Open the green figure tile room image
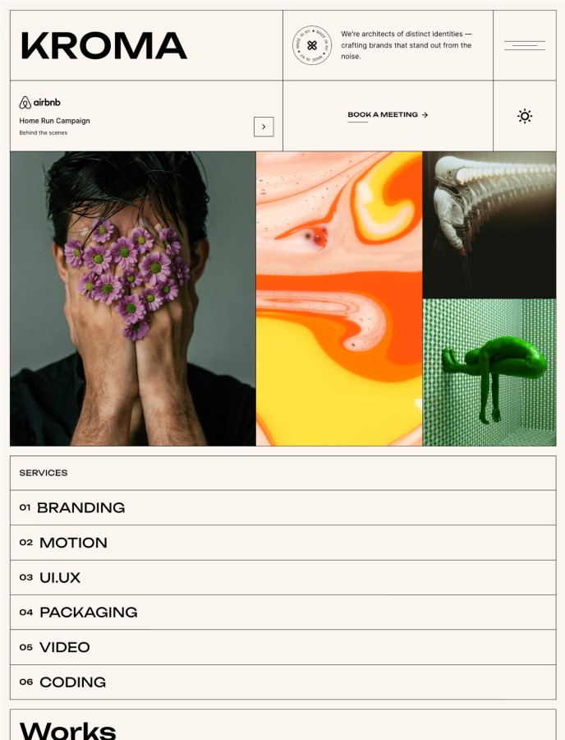The image size is (565, 740). click(489, 372)
